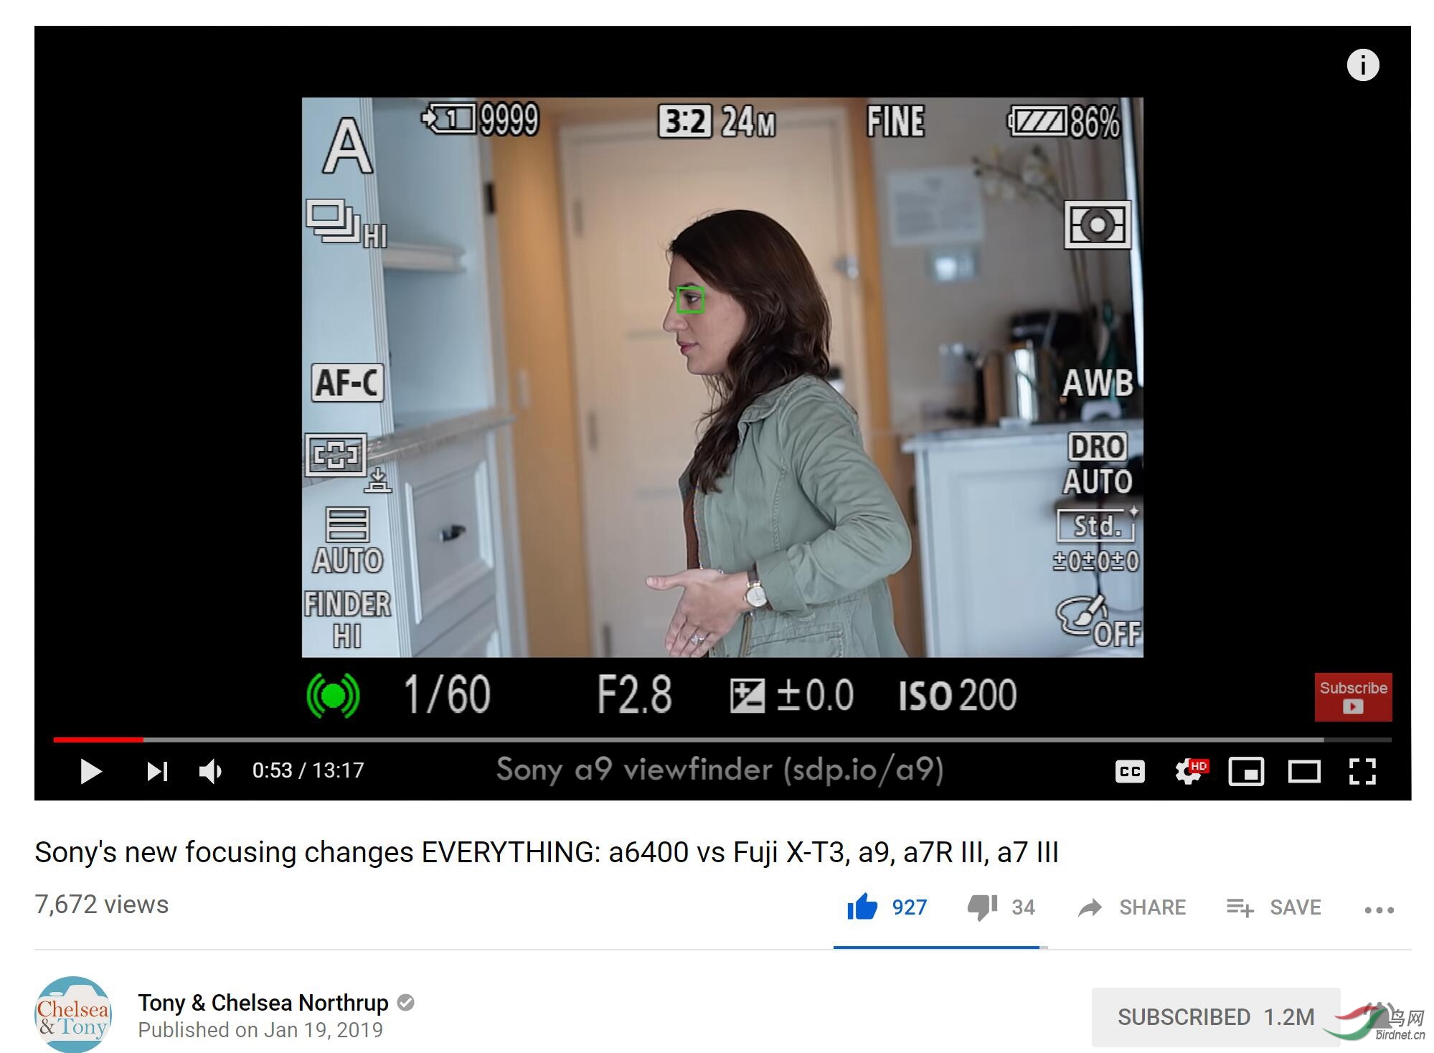Dislike the video with thumbs down
This screenshot has height=1053, width=1434.
coord(982,907)
